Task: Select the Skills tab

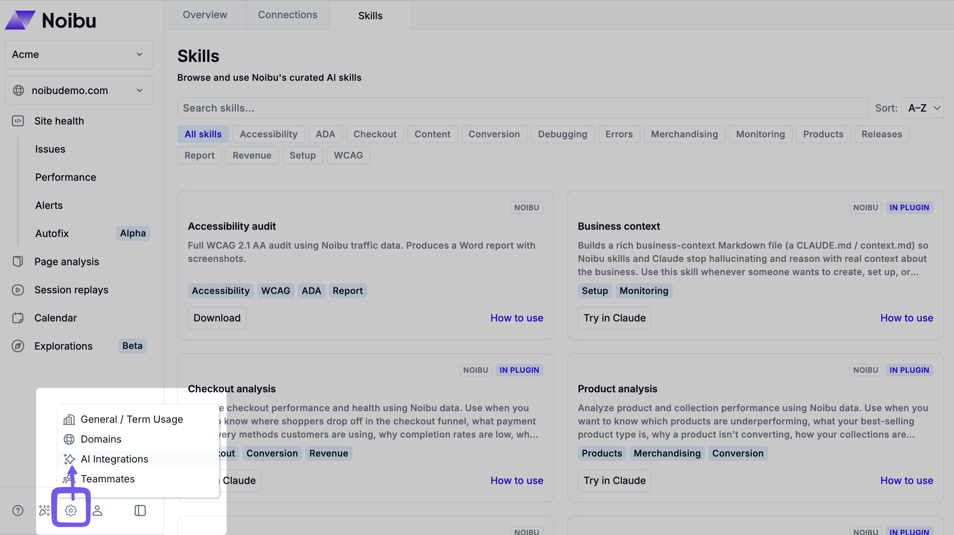Action: coord(370,16)
